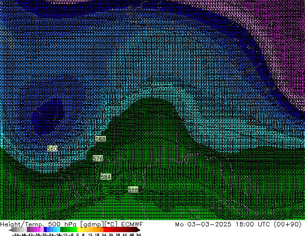This screenshot has width=305, height=236.
Task: Click the 560 contour height label
Action: [52, 148]
